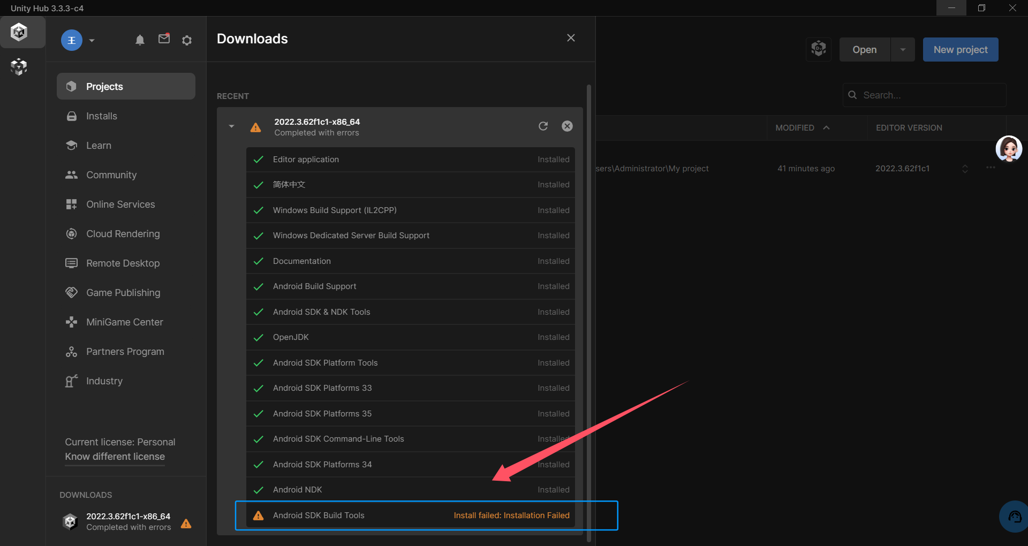Open the Learn section
Screen dimensions: 1028x546
click(126, 146)
